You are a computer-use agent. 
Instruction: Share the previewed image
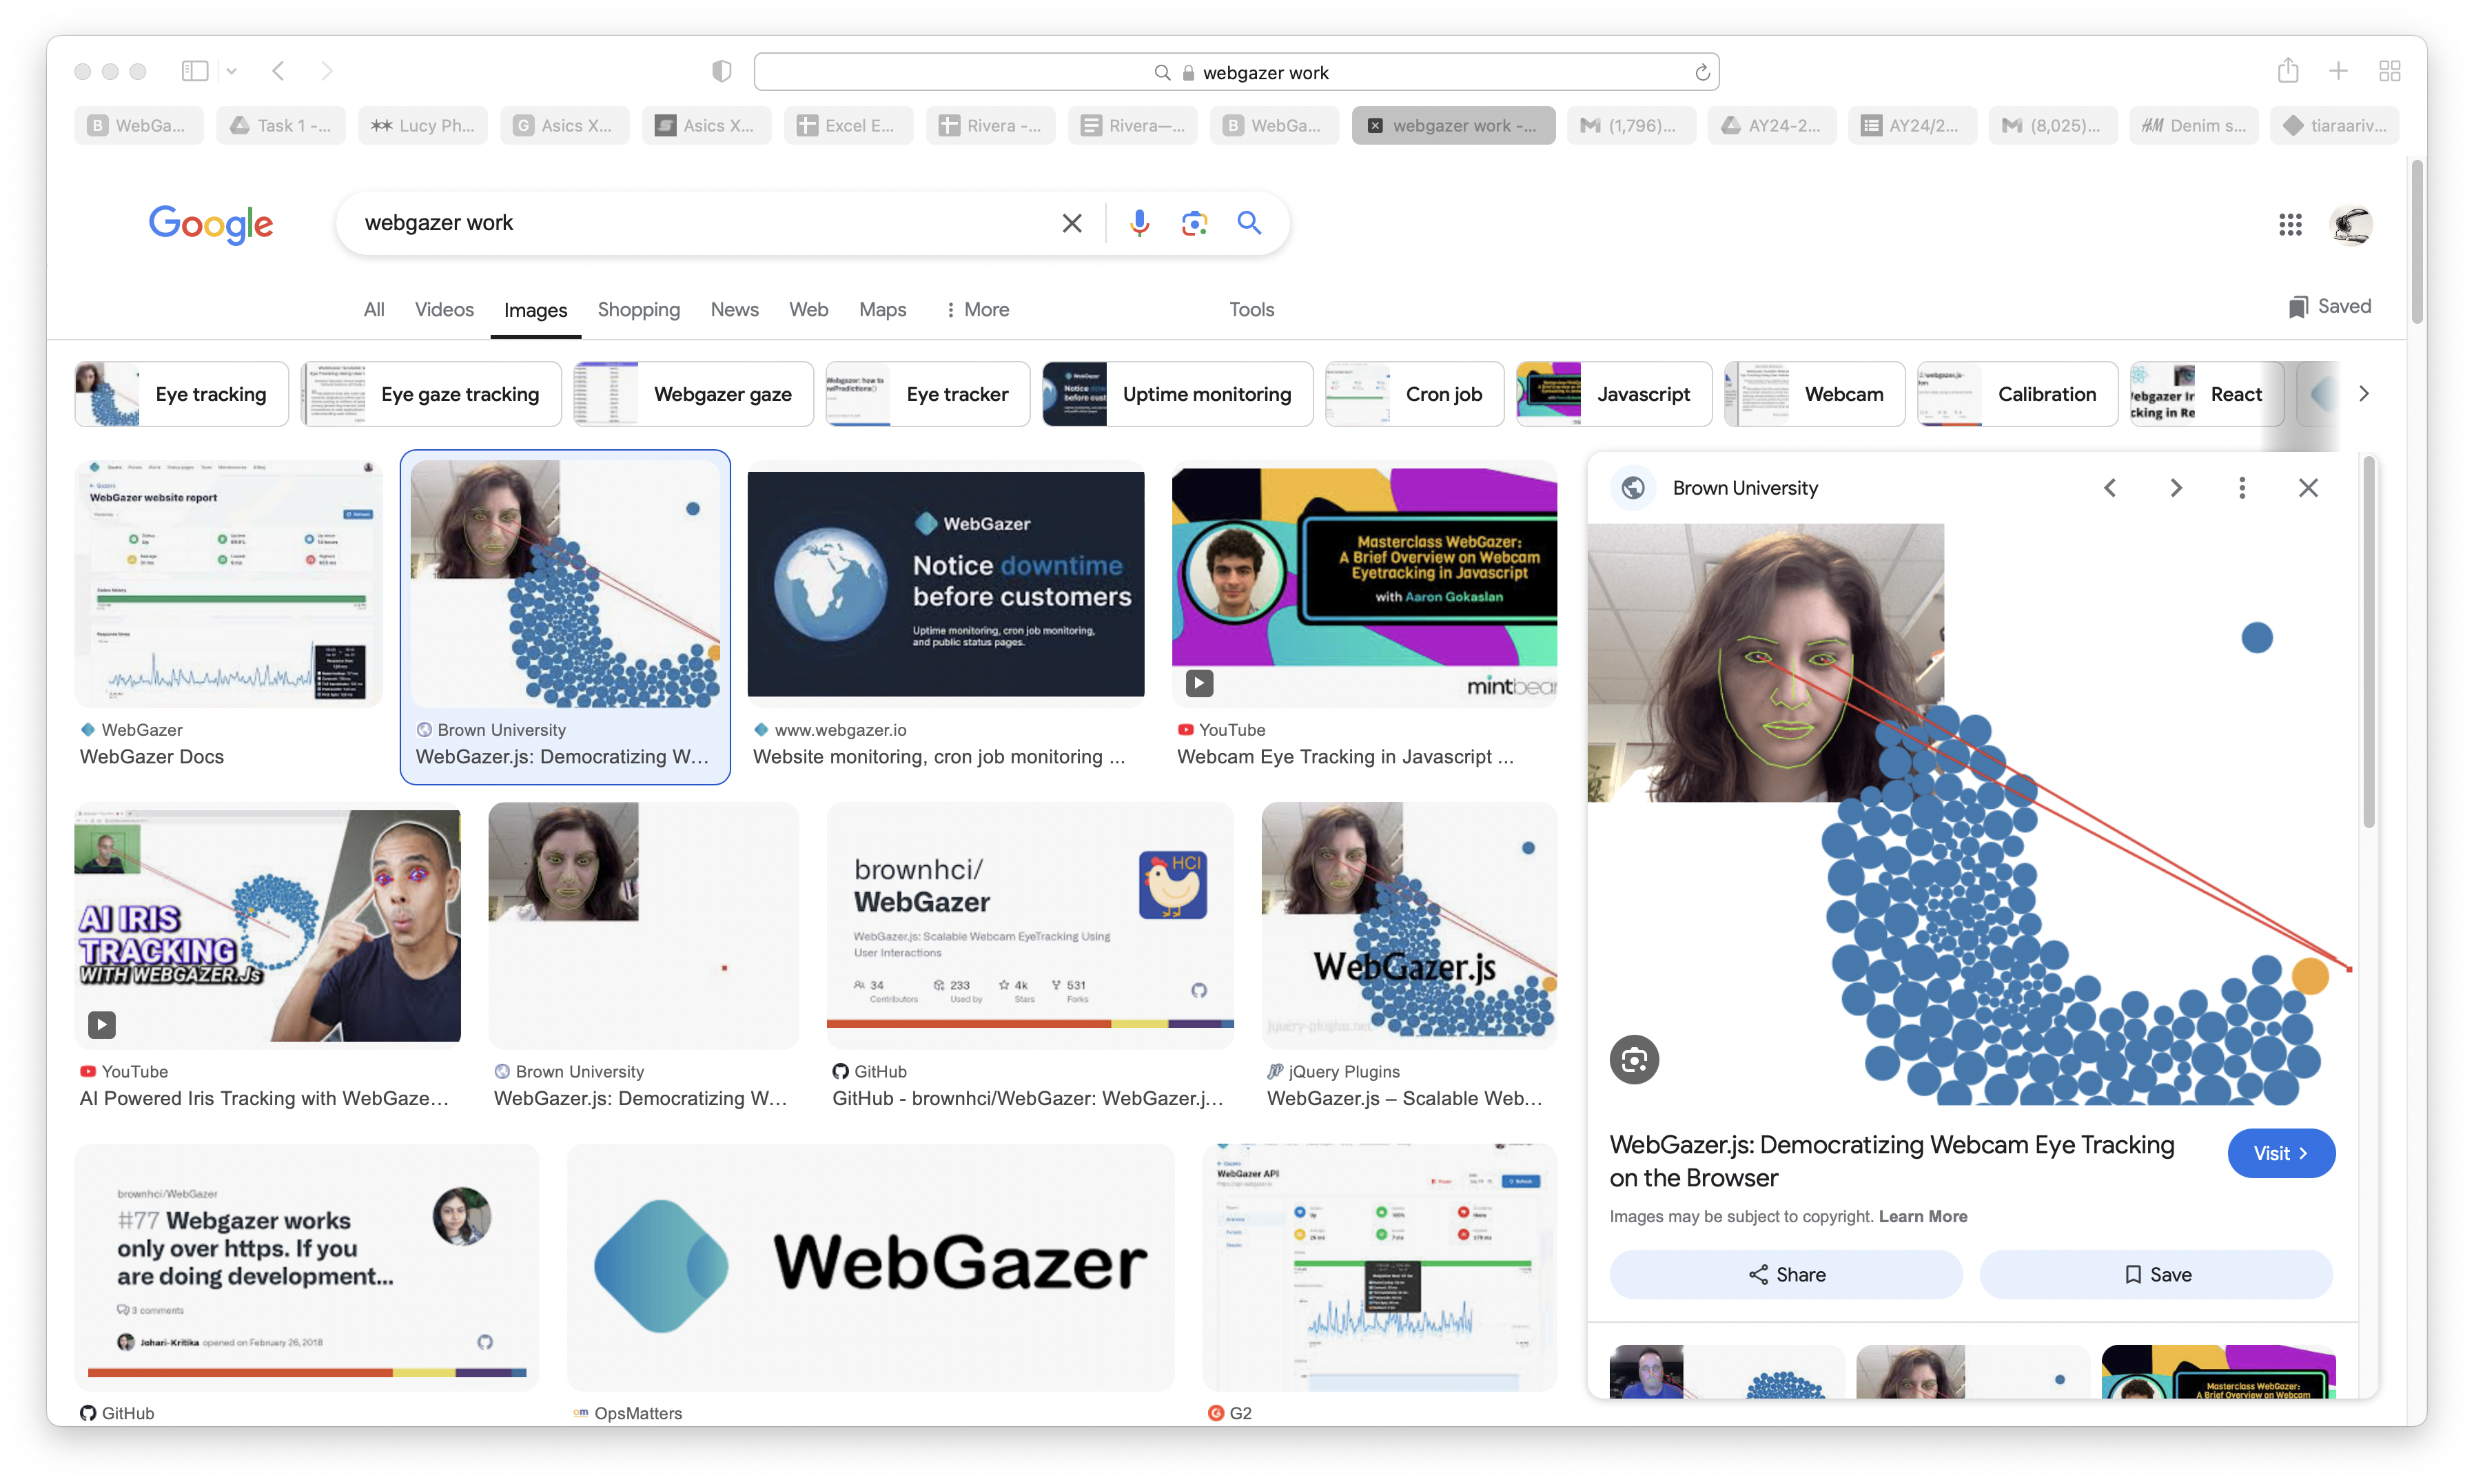(x=1786, y=1275)
